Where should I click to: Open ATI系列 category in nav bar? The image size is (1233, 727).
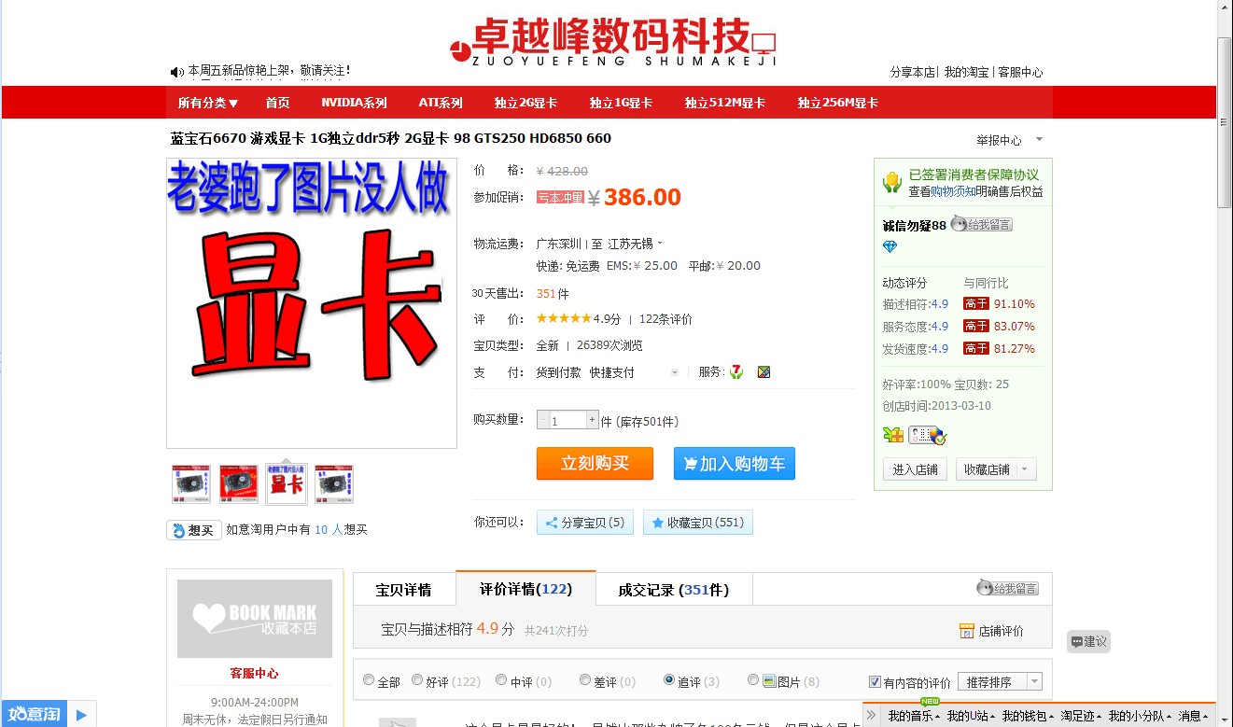pyautogui.click(x=441, y=103)
